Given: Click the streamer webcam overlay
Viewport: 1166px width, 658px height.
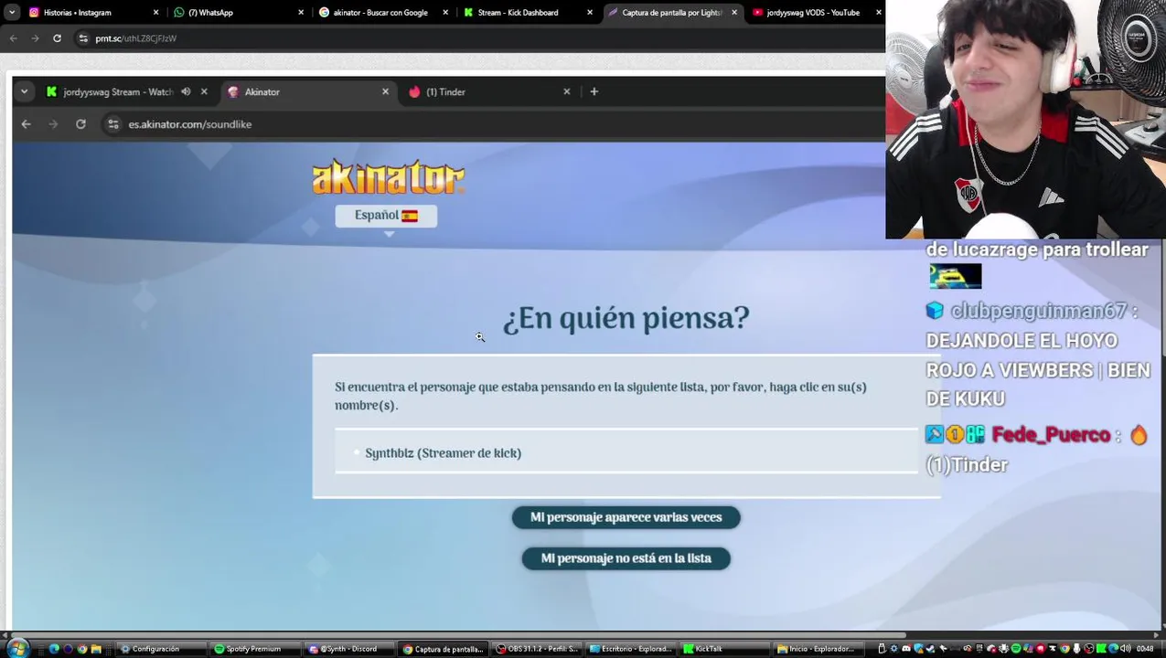Looking at the screenshot, I should pos(1025,120).
